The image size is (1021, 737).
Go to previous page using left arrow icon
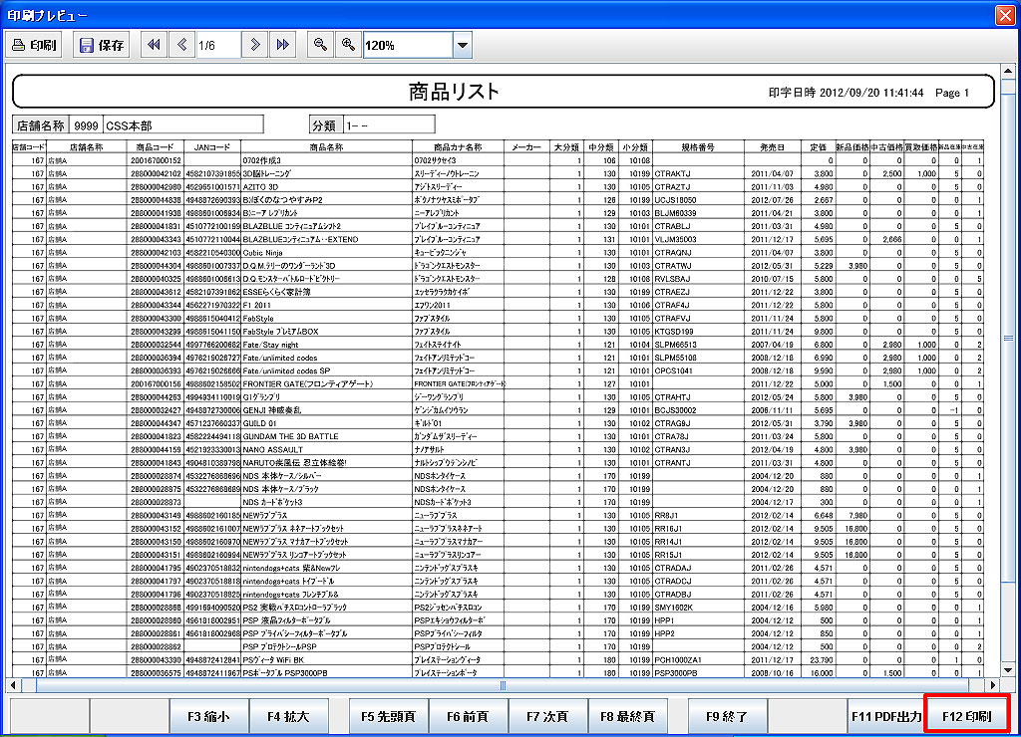tap(181, 45)
